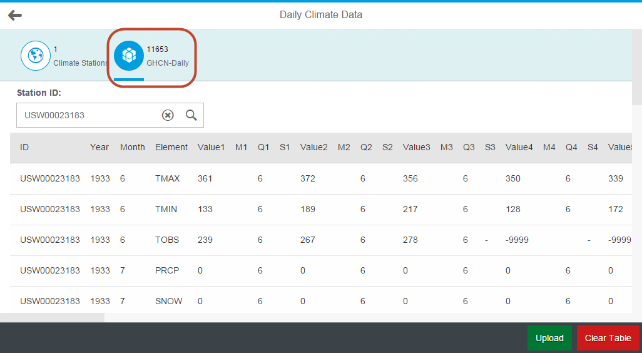The height and width of the screenshot is (353, 642).
Task: Select the PRCP row for July 1933
Action: coord(321,270)
